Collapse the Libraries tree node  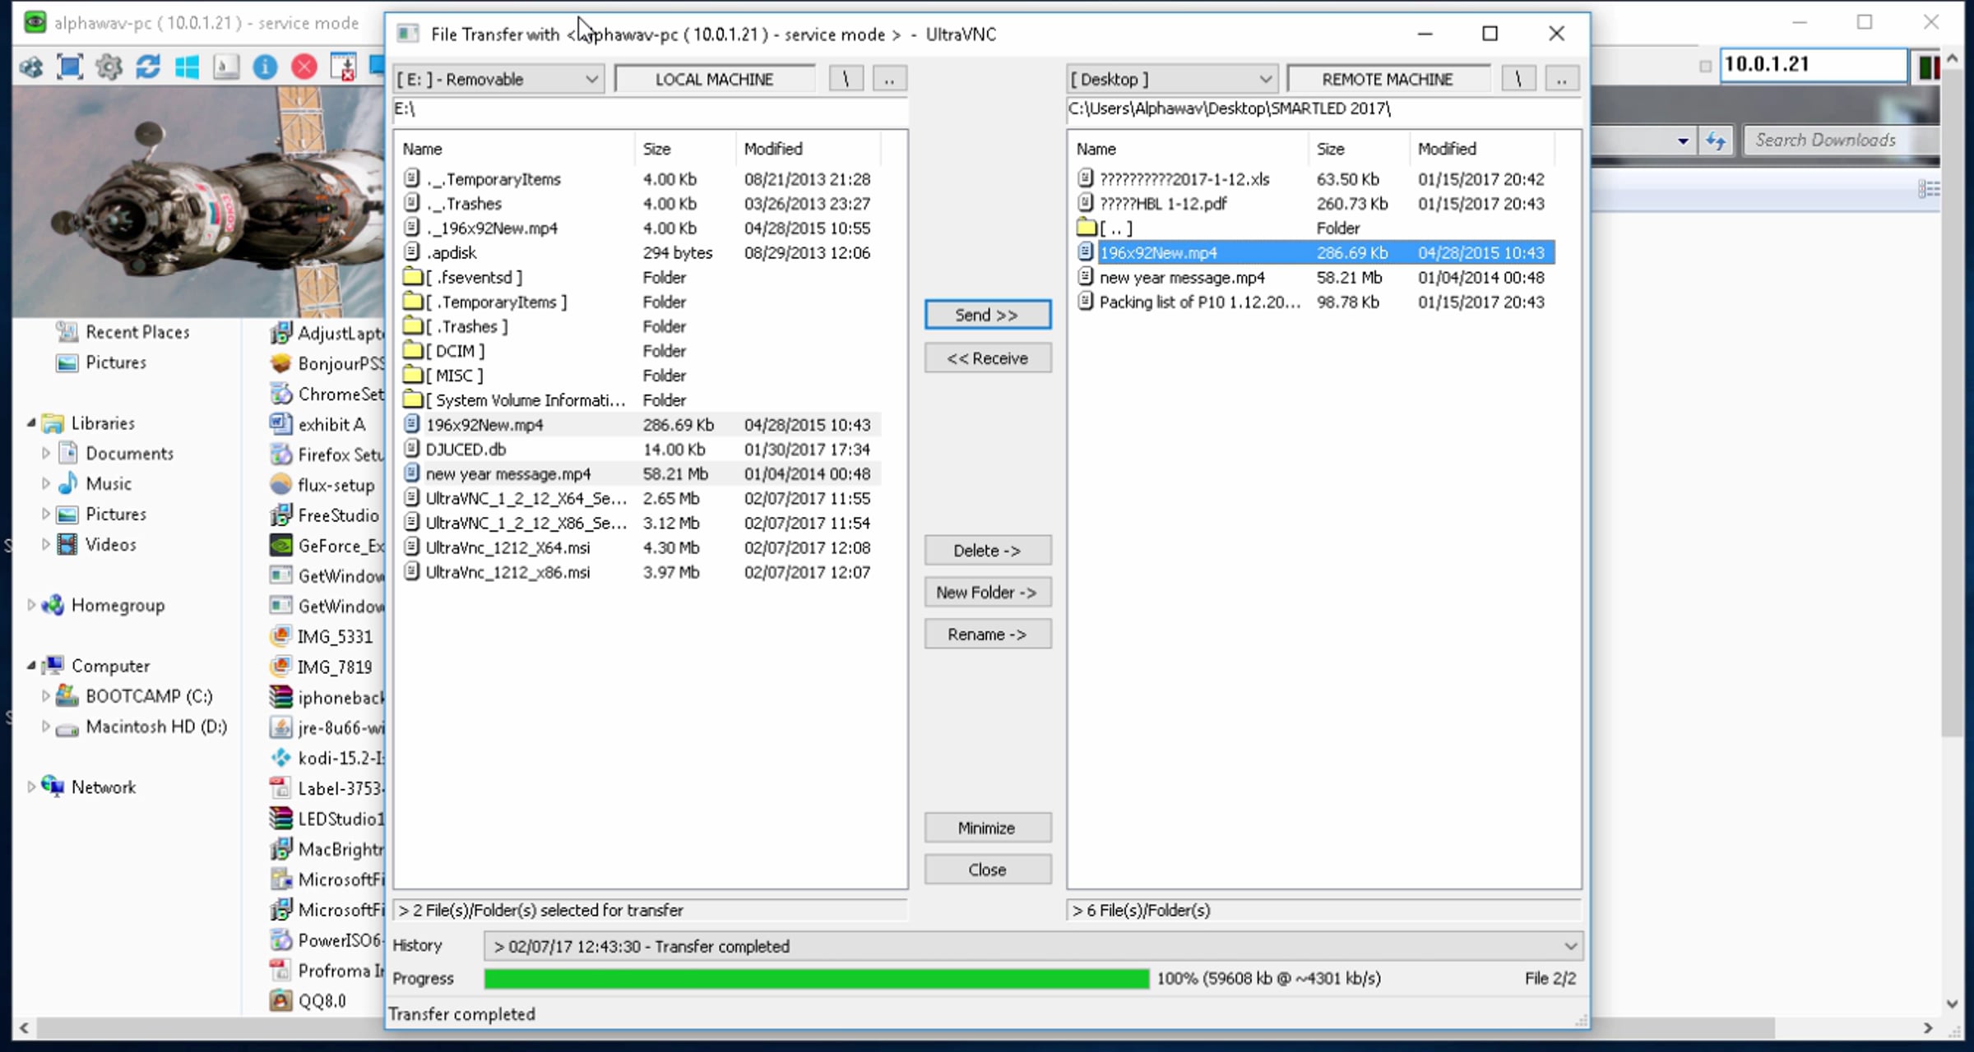point(31,422)
